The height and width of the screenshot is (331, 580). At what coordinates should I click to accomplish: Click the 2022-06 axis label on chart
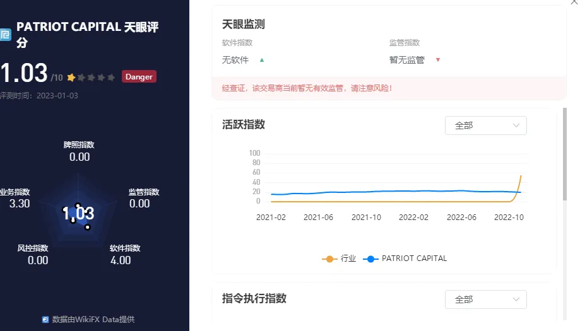tap(461, 218)
